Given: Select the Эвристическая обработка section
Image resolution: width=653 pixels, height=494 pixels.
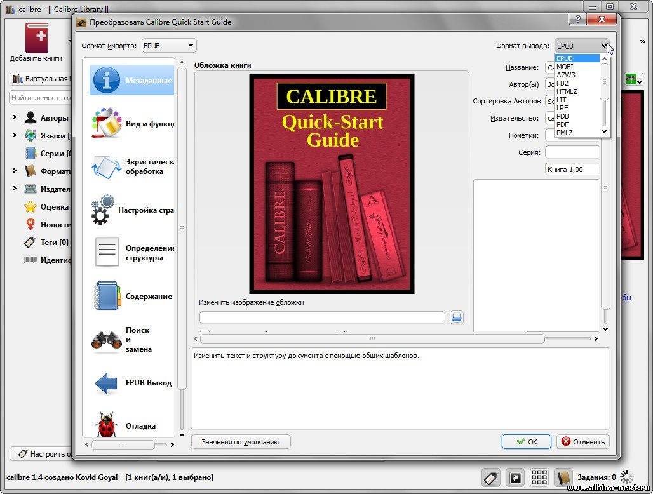Looking at the screenshot, I should point(131,166).
